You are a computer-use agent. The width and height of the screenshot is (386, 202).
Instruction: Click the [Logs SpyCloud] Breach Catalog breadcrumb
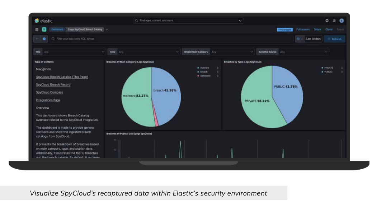point(85,29)
